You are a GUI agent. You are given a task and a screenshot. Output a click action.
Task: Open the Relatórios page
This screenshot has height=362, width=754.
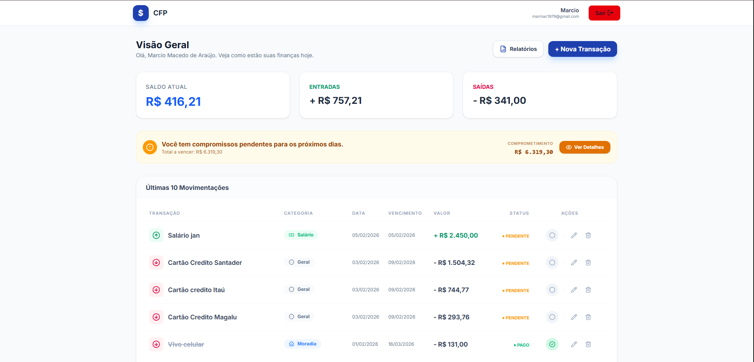[x=518, y=49]
